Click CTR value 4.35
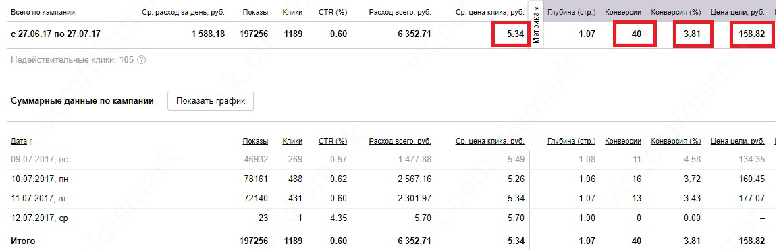 [339, 218]
